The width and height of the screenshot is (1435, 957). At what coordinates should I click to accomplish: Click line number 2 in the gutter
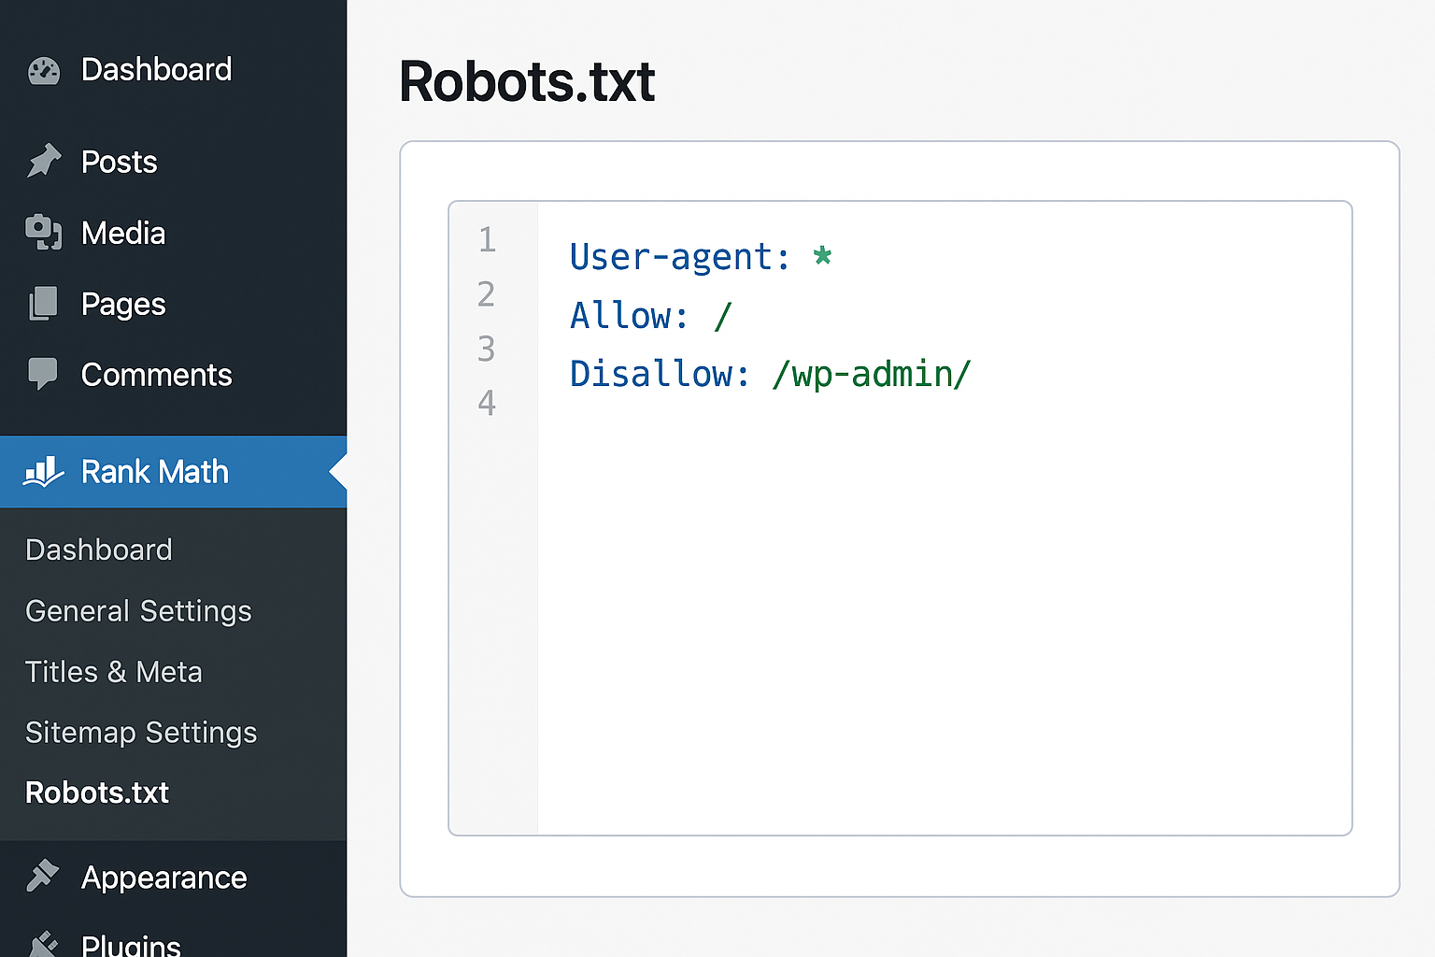click(x=486, y=293)
